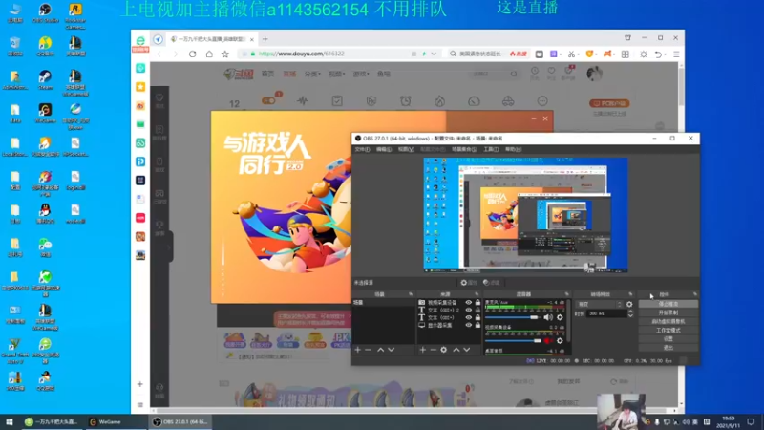
Task: Reload the page in the browser toolbar
Action: click(193, 54)
